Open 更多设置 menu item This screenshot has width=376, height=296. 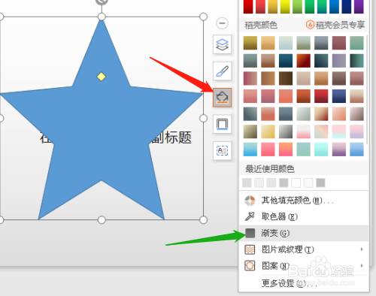pyautogui.click(x=304, y=283)
